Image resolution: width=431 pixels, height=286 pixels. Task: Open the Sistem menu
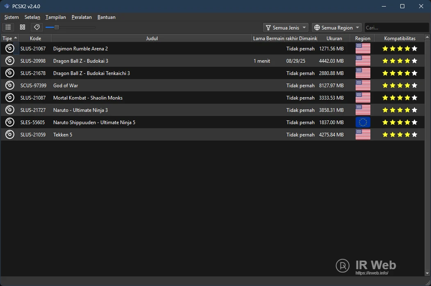coord(11,17)
